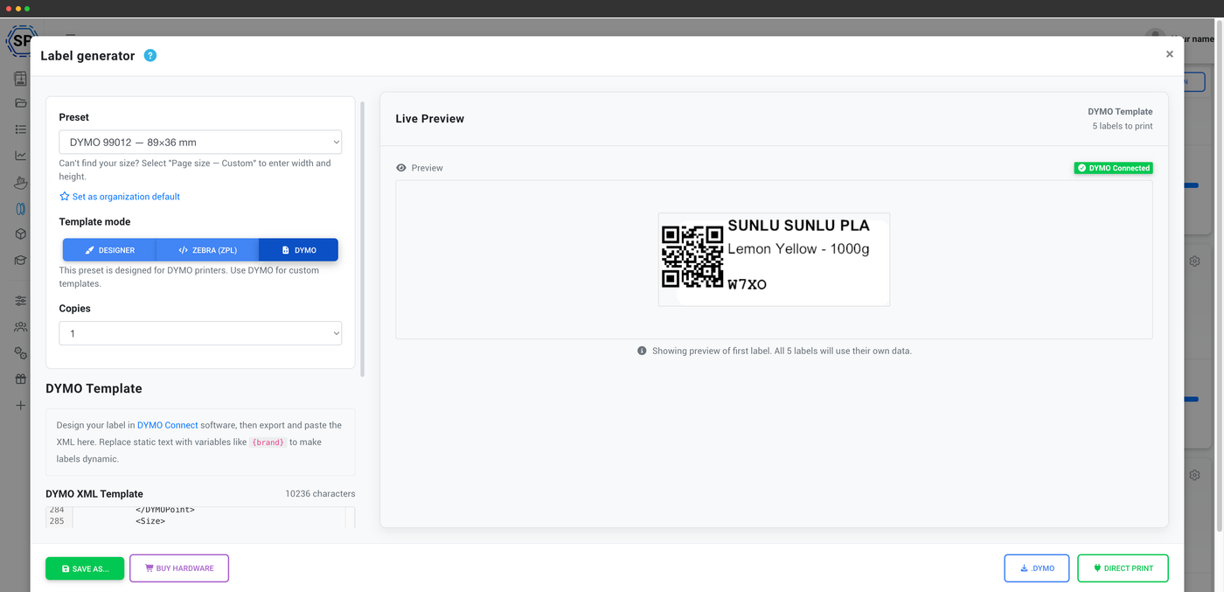Open the 3D printer icon in sidebar

tap(21, 79)
